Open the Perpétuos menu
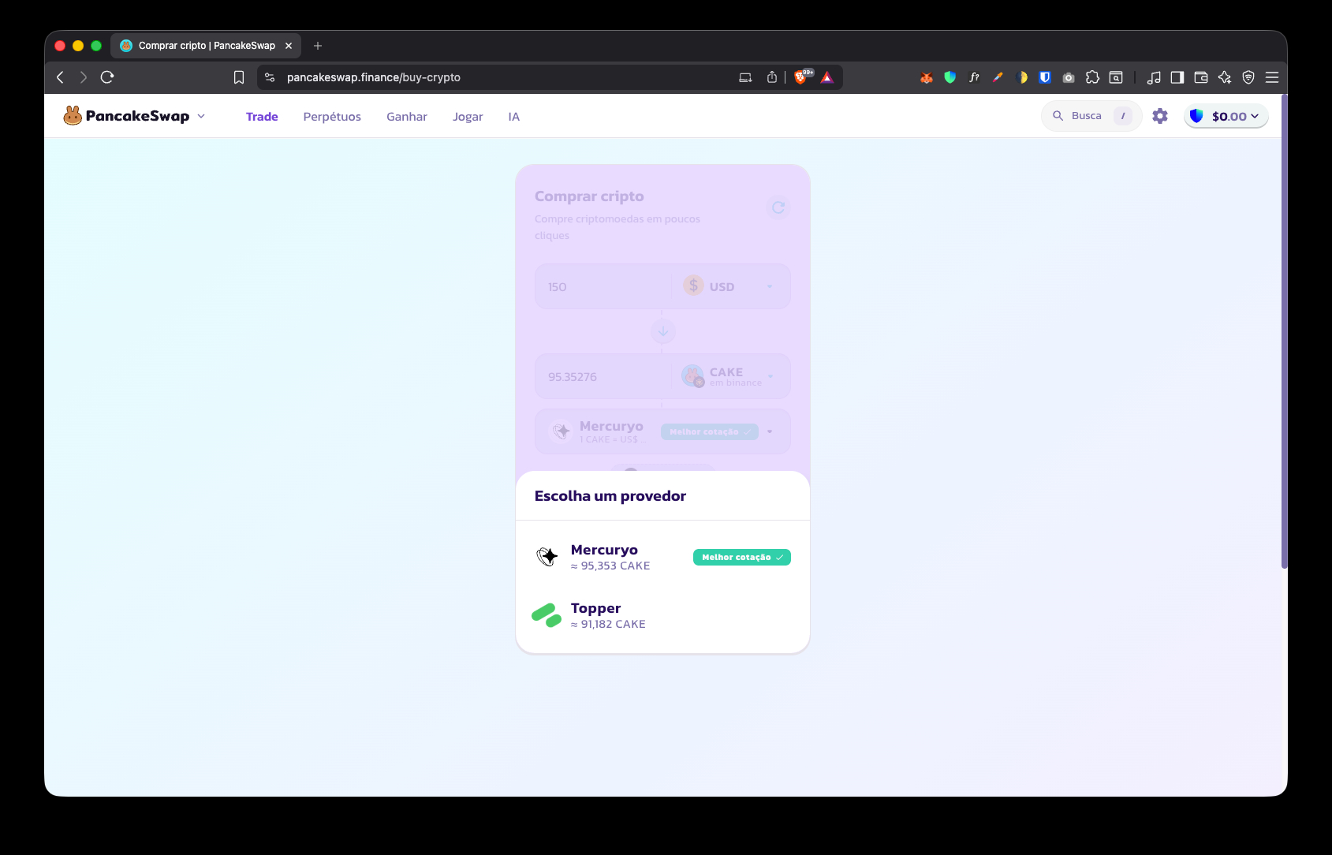The image size is (1332, 855). (332, 117)
